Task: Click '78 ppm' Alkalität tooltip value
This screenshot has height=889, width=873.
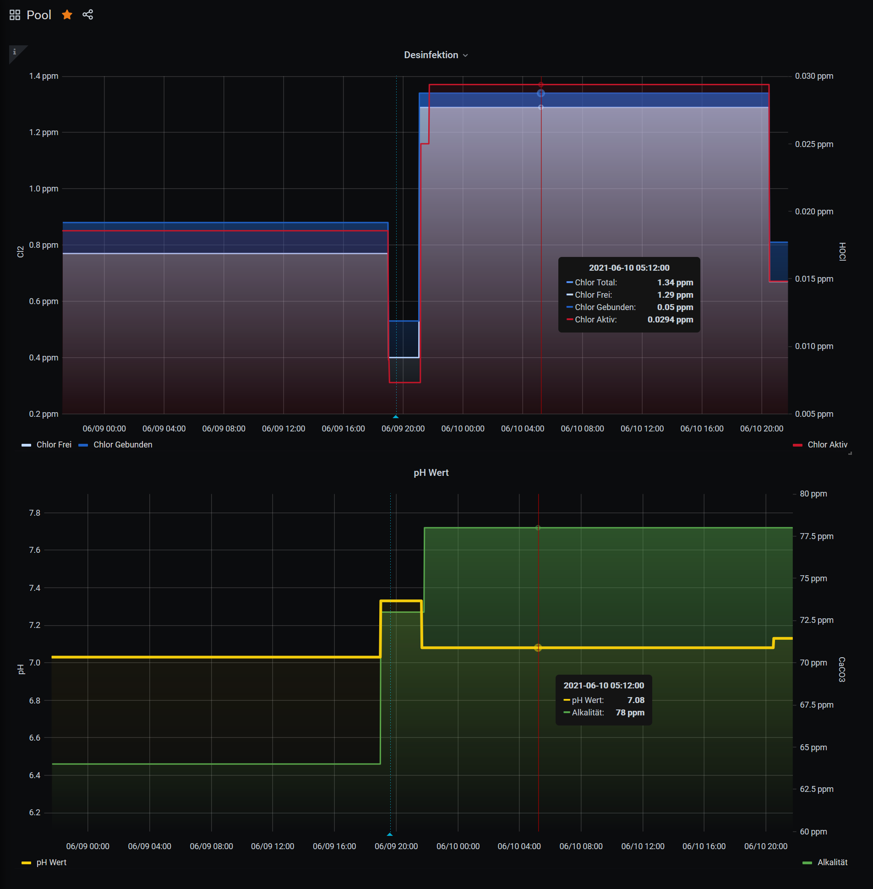Action: coord(630,713)
